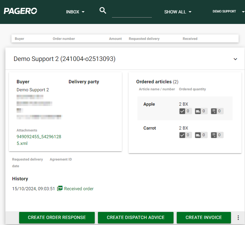Focus the search input field

pos(132,13)
